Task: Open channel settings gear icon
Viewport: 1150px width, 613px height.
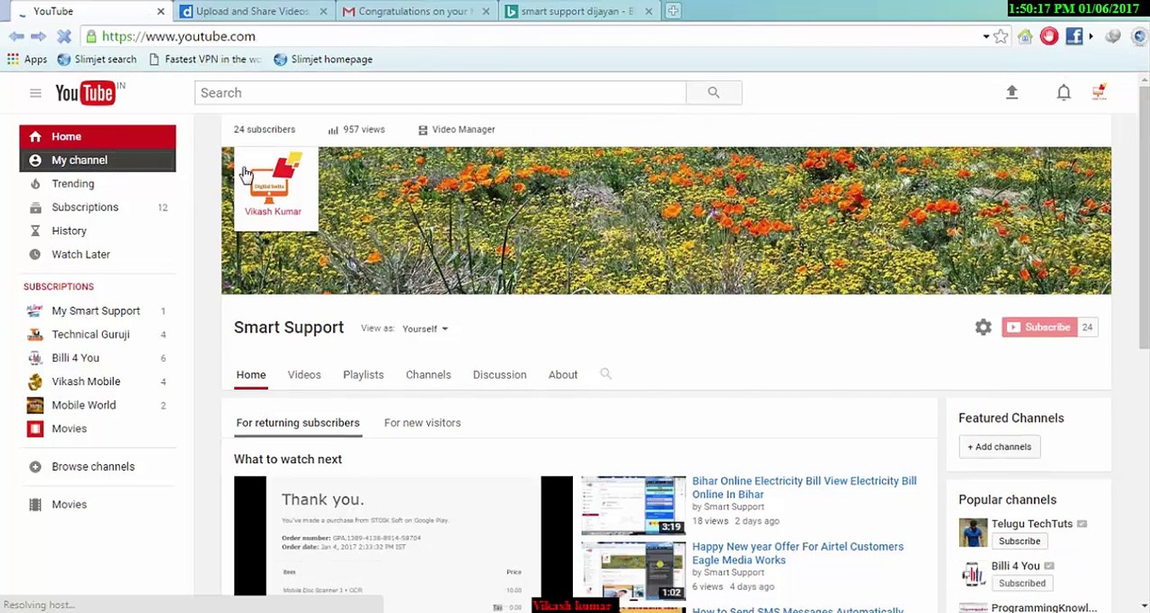Action: click(983, 327)
